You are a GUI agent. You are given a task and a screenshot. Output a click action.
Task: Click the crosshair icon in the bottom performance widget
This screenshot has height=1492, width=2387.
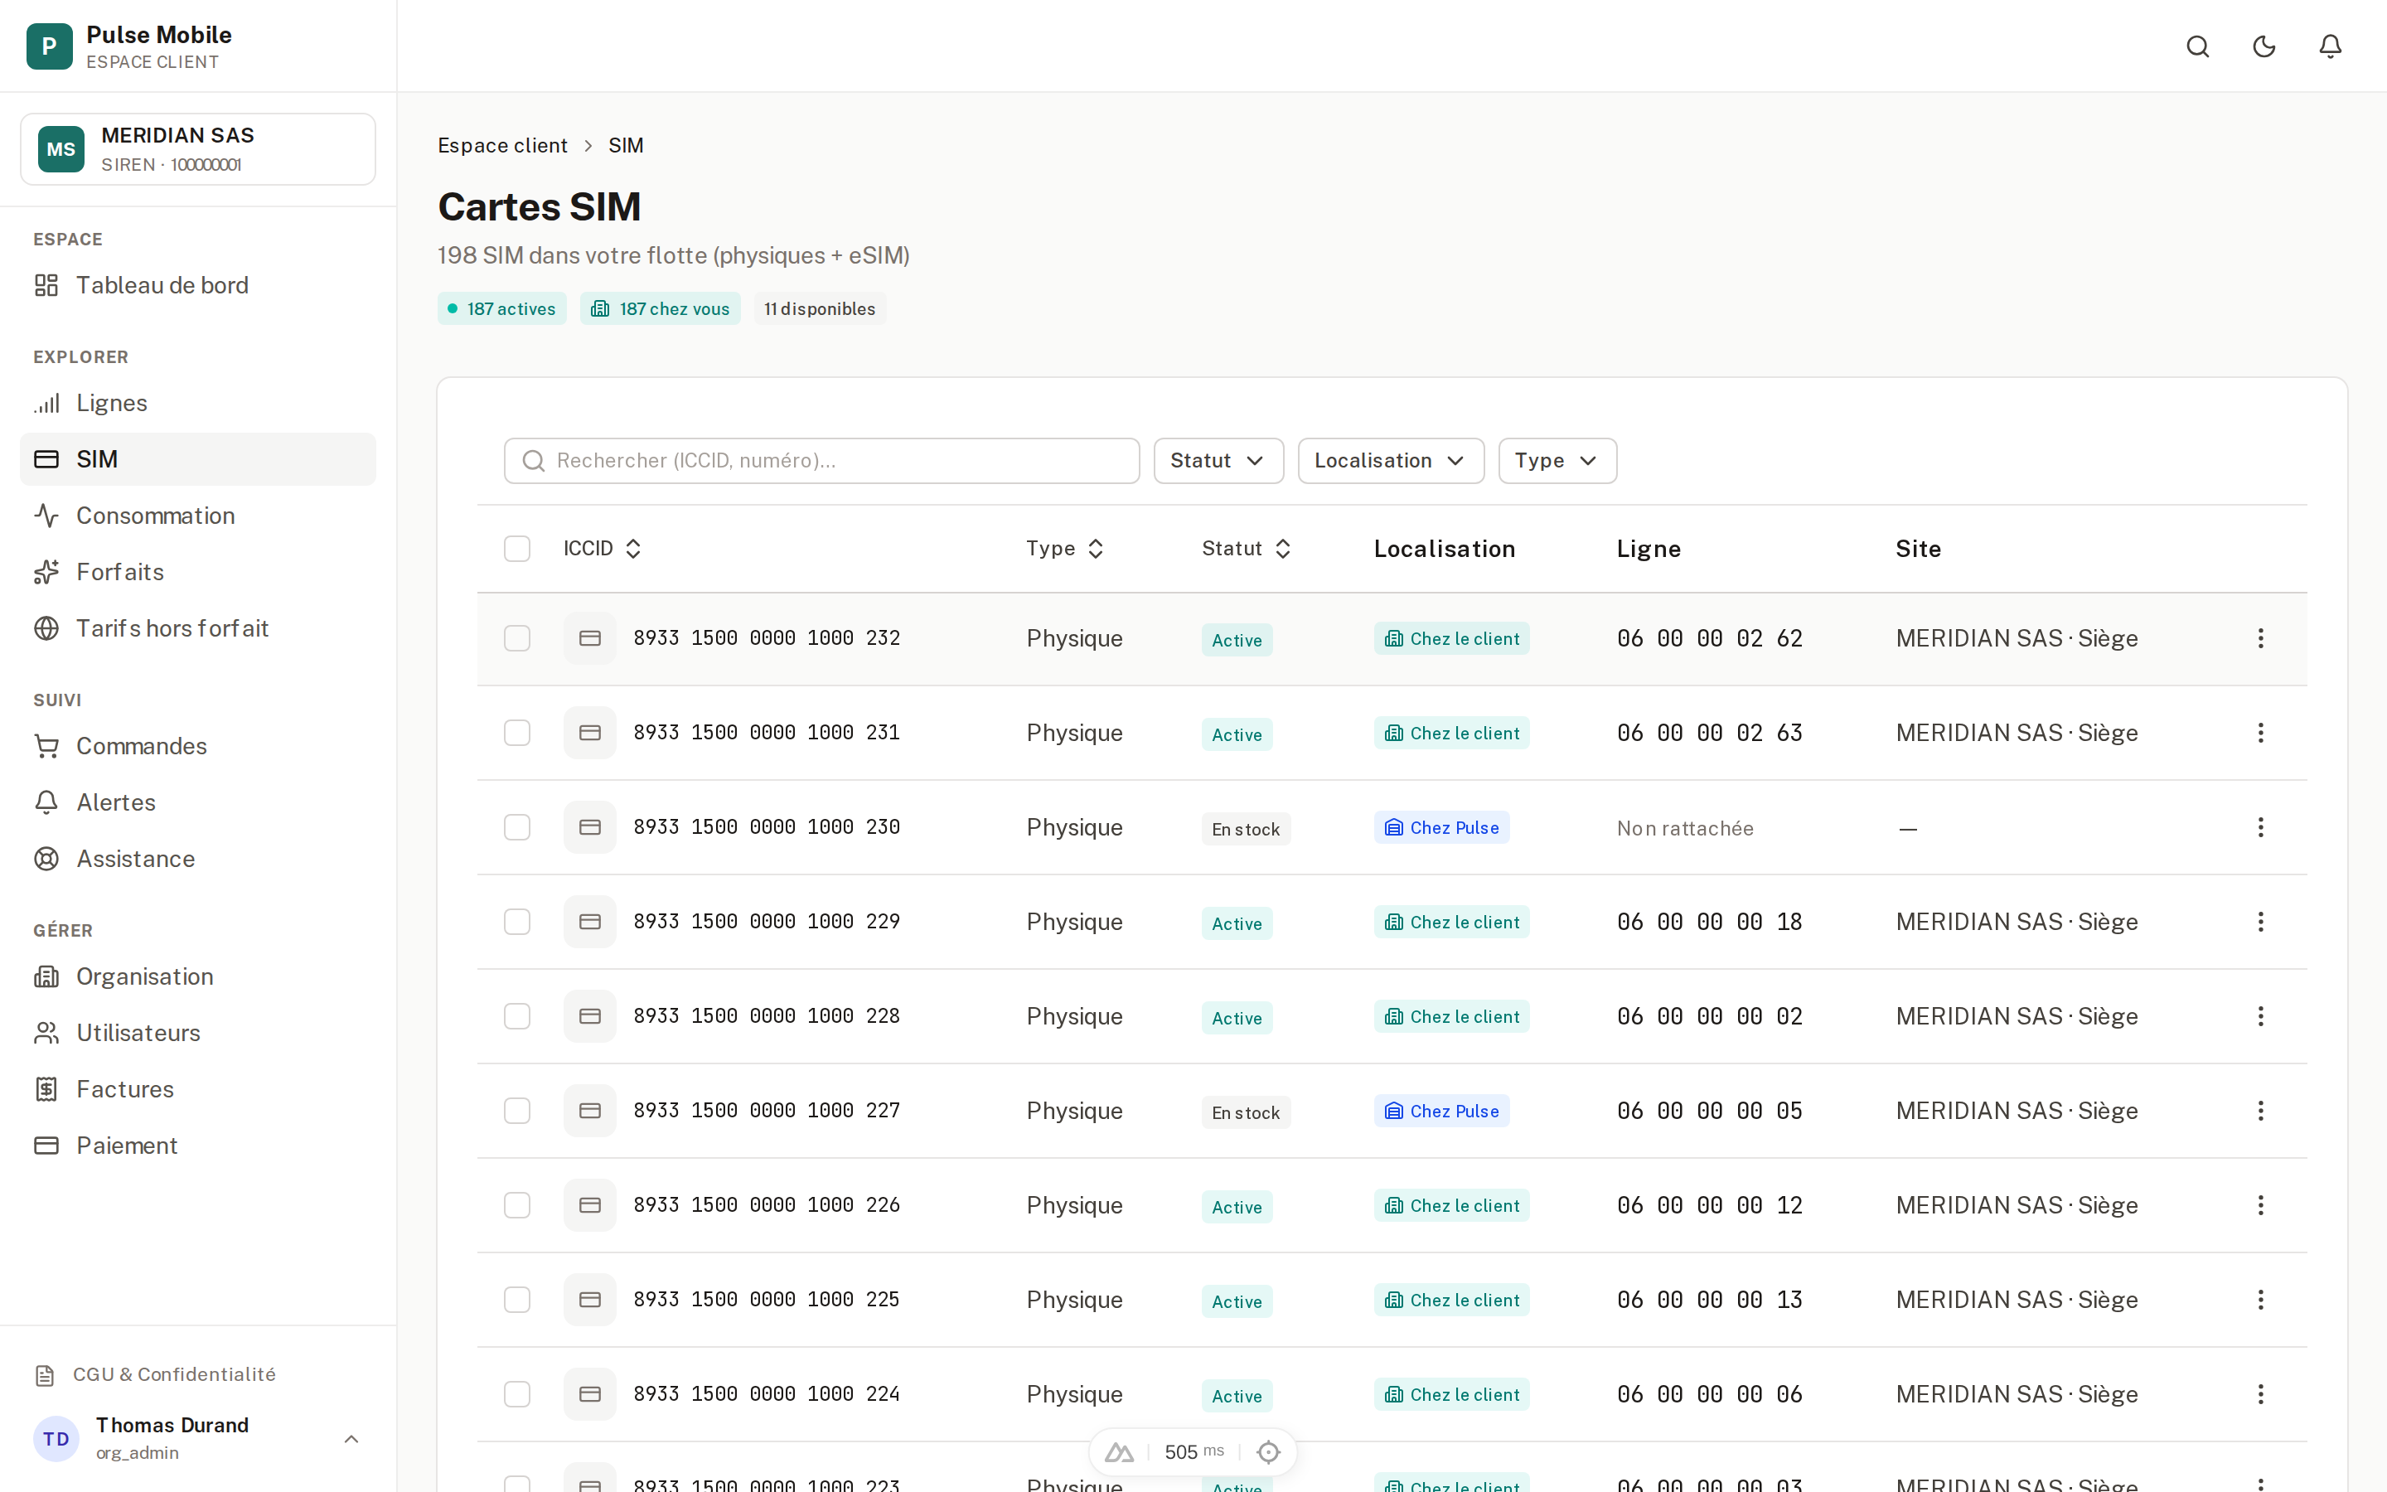(x=1268, y=1451)
